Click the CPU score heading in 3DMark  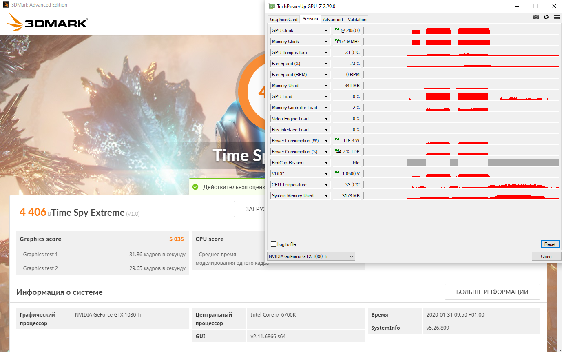pos(210,239)
